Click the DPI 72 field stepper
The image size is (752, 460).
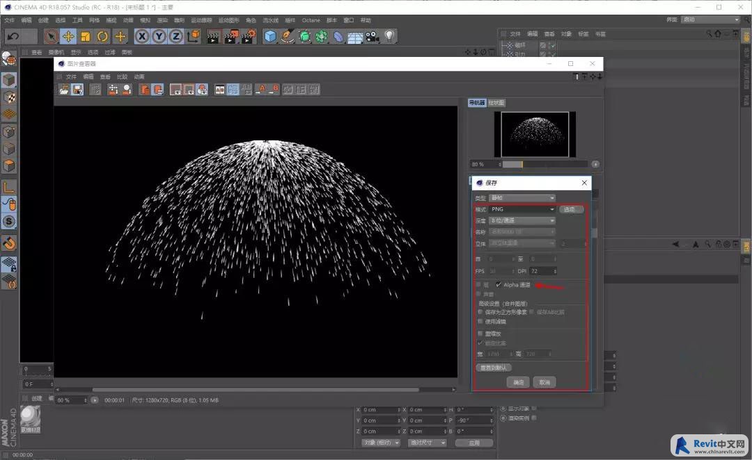(556, 272)
